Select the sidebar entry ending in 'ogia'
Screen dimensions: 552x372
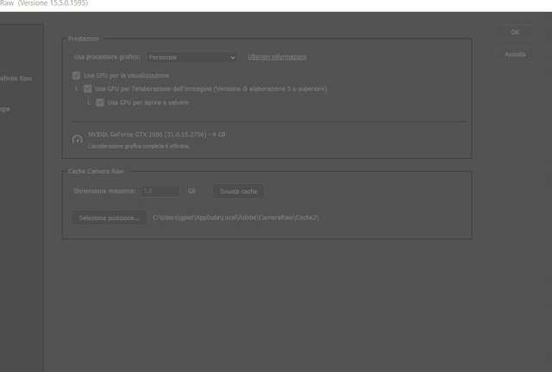pos(5,109)
